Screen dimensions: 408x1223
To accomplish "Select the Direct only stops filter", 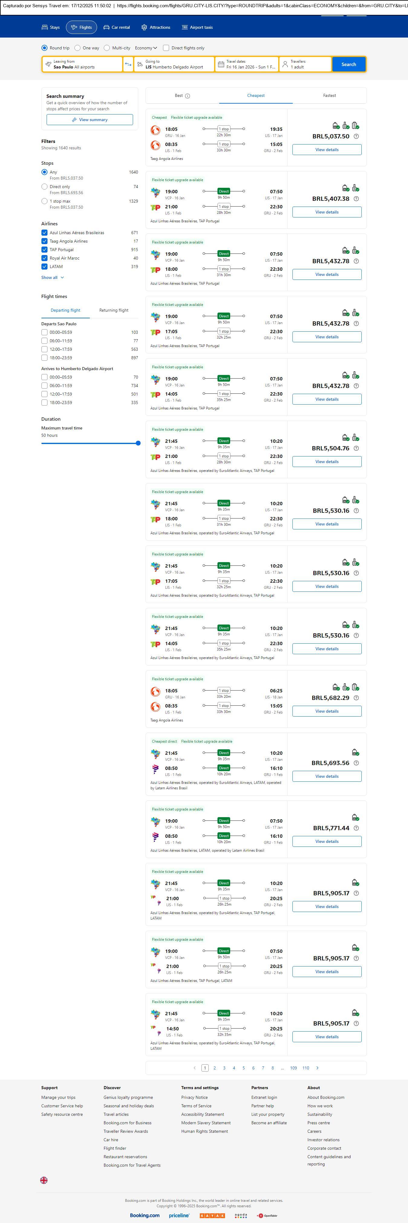I will pos(44,187).
